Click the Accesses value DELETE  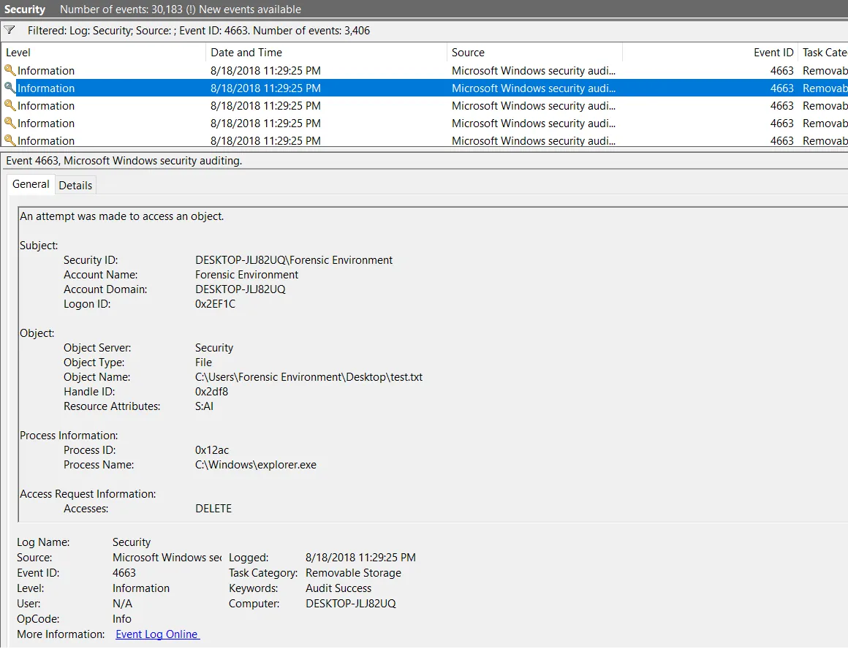[x=213, y=509]
